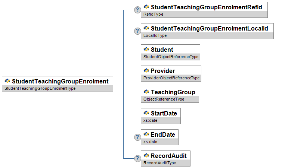
Task: Click the question mark next to RecordAudit
Action: point(137,158)
